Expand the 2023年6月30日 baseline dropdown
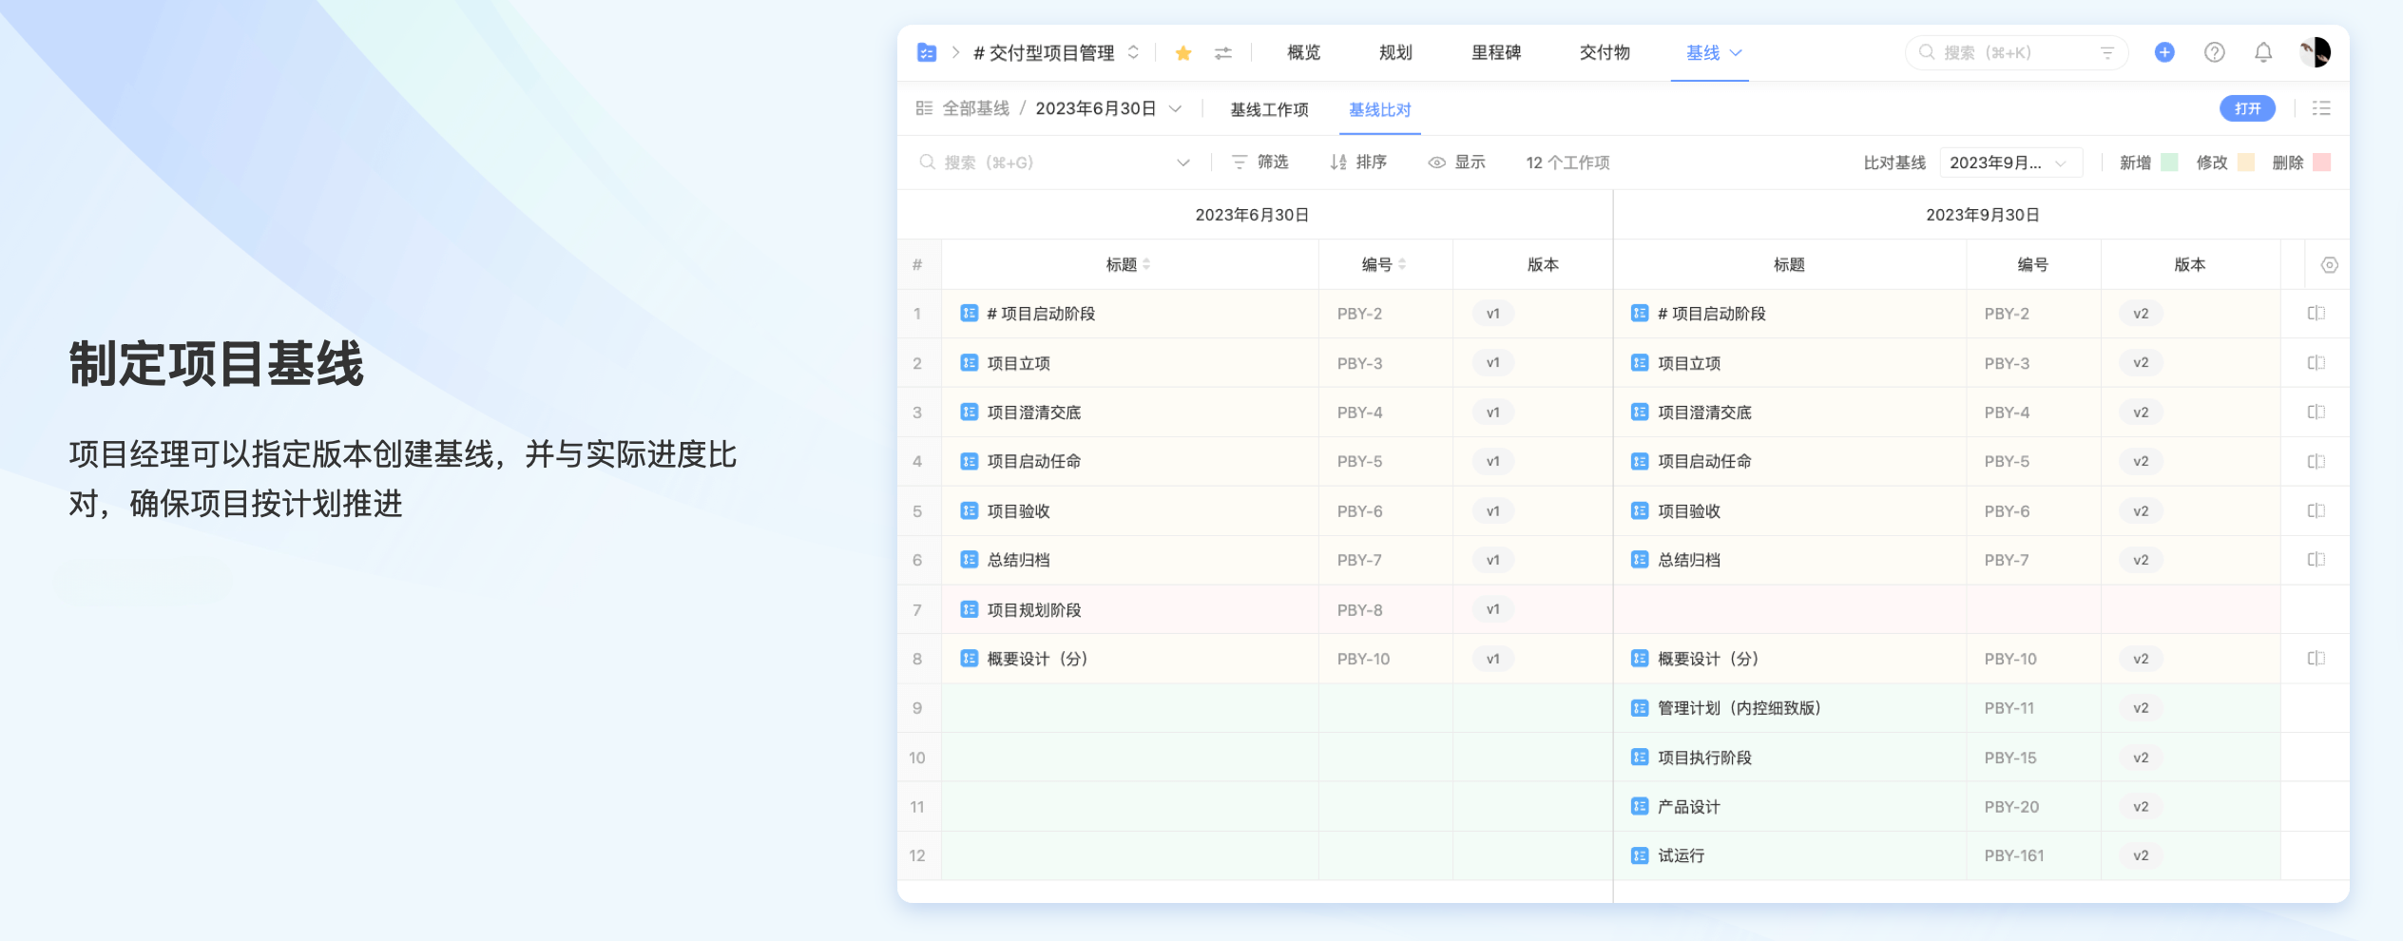 [x=1176, y=108]
